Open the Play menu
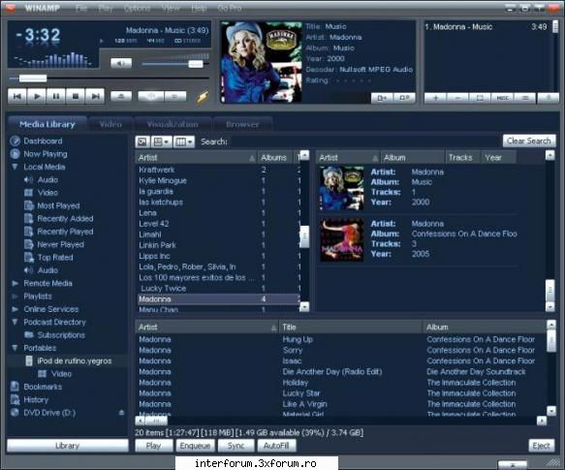Screen dimensions: 565x470 pos(106,8)
